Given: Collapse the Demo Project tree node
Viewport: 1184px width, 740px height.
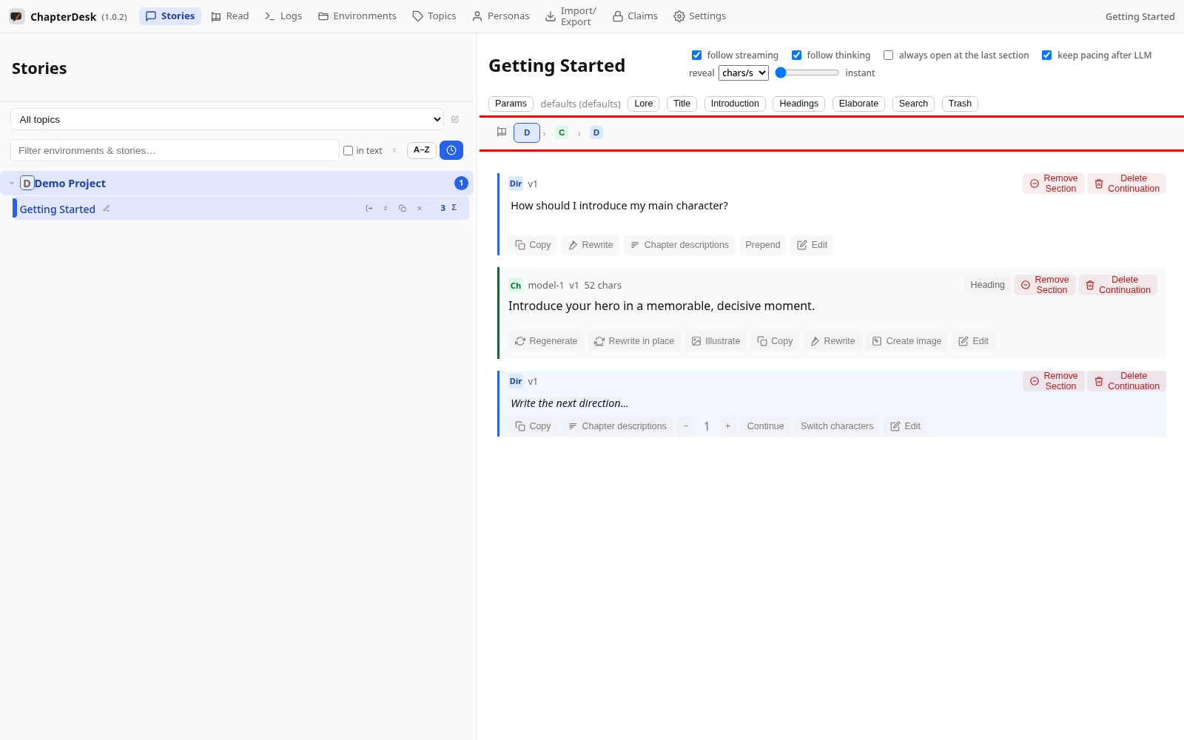Looking at the screenshot, I should (12, 183).
